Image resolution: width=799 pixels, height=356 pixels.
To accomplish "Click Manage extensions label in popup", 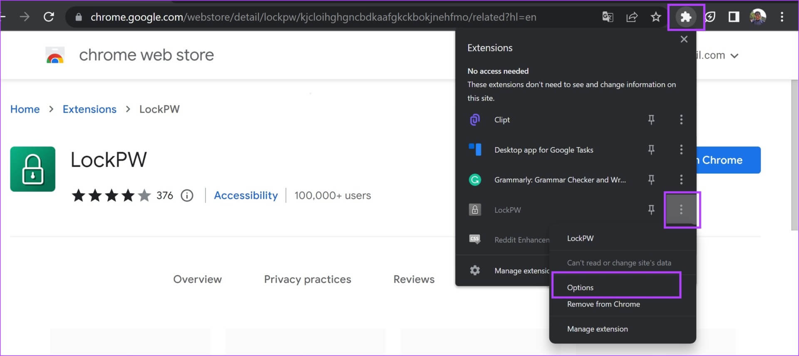I will [x=522, y=271].
